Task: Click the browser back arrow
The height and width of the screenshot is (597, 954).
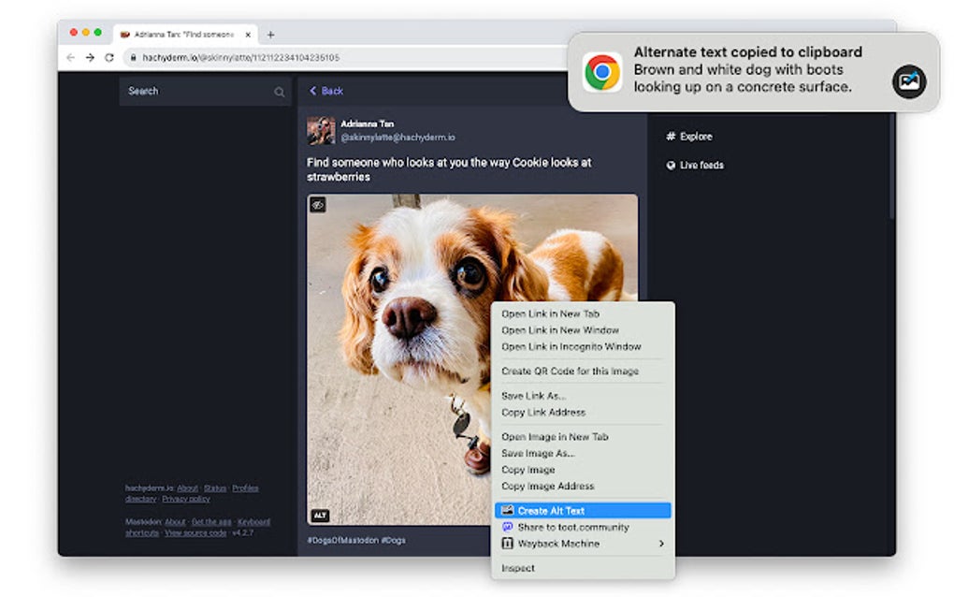Action: (70, 57)
